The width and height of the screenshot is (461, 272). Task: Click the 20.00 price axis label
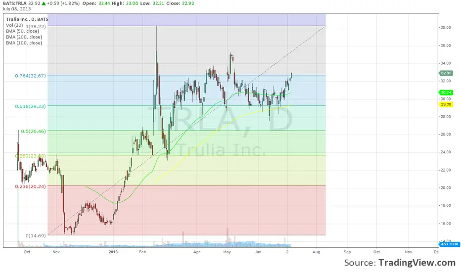coord(446,188)
